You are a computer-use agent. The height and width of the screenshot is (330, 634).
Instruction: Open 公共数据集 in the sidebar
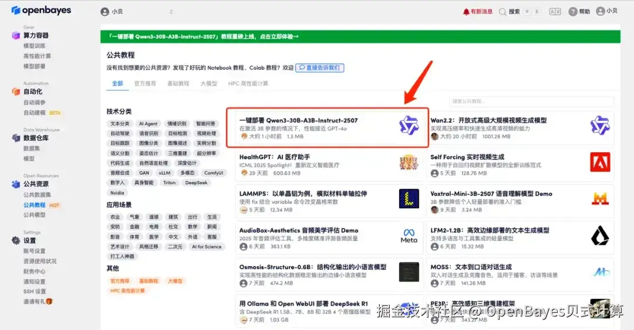tap(37, 195)
